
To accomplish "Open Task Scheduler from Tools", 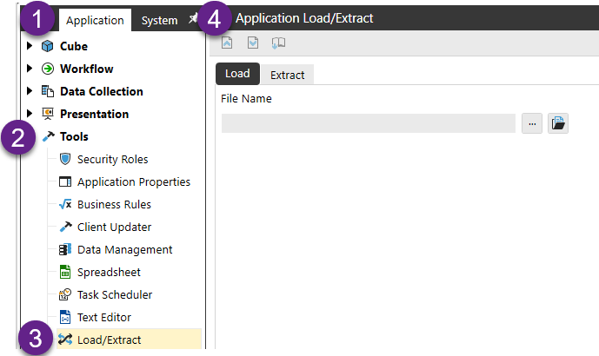I will (x=114, y=295).
